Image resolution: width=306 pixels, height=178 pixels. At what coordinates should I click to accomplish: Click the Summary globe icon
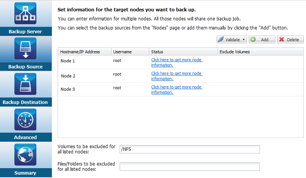click(x=25, y=155)
